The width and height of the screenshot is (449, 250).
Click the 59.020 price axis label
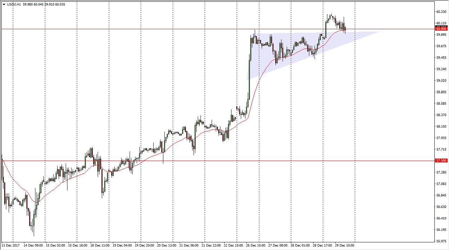click(441, 81)
